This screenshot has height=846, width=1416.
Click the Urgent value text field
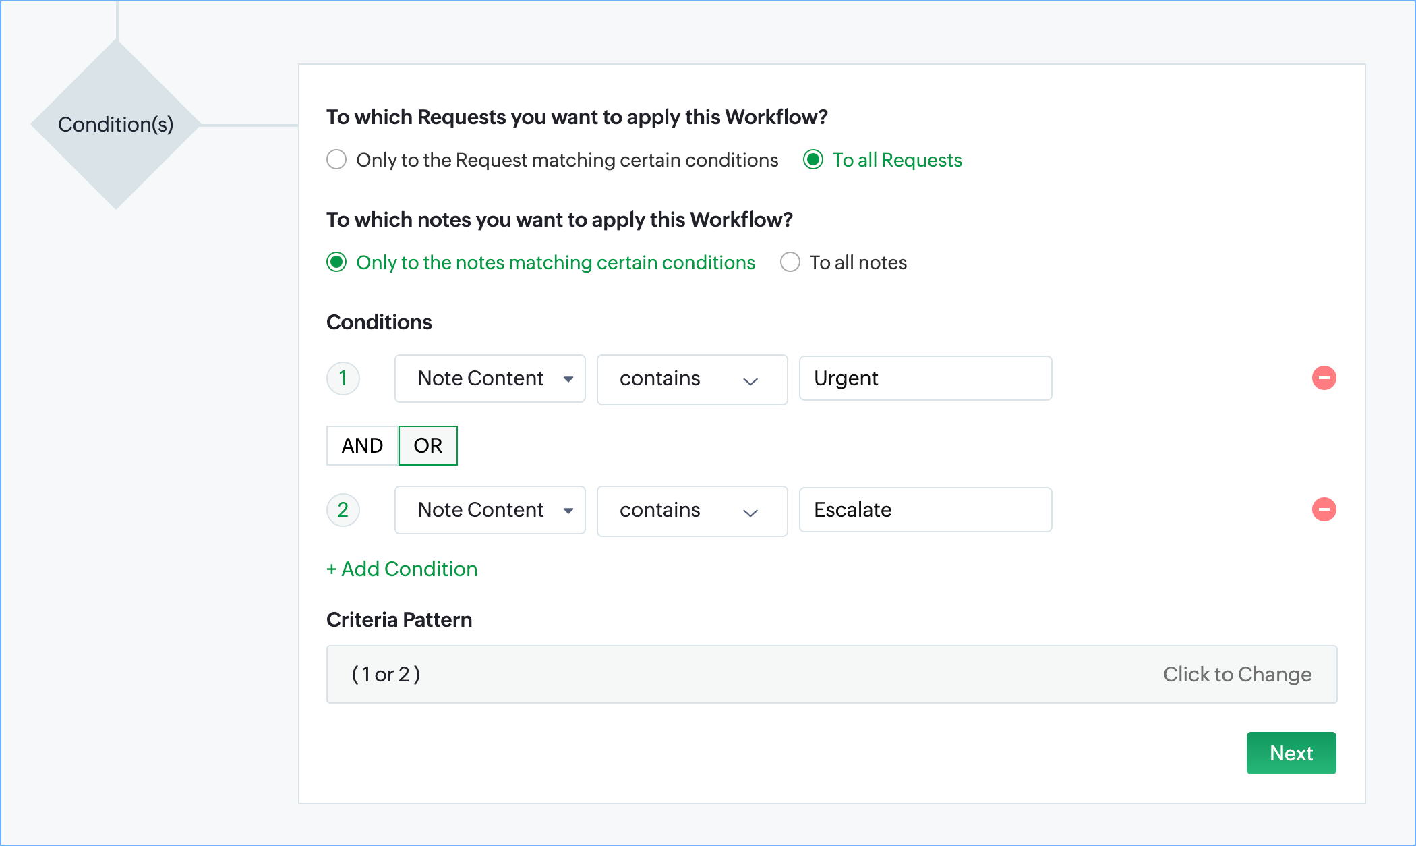[x=925, y=378]
